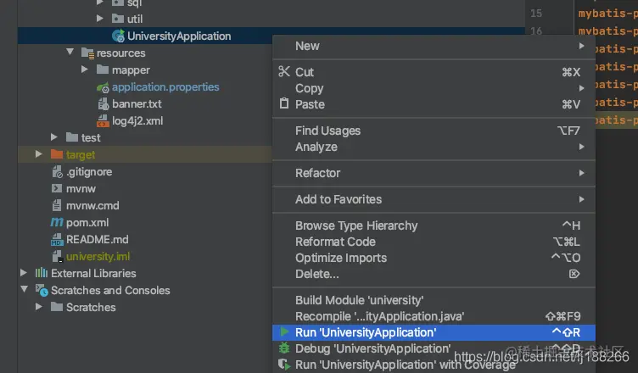Open the New submenu
The height and width of the screenshot is (373, 638).
coord(307,46)
